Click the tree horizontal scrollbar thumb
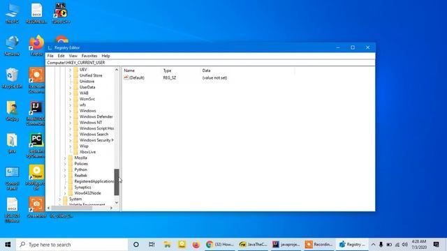 point(72,208)
